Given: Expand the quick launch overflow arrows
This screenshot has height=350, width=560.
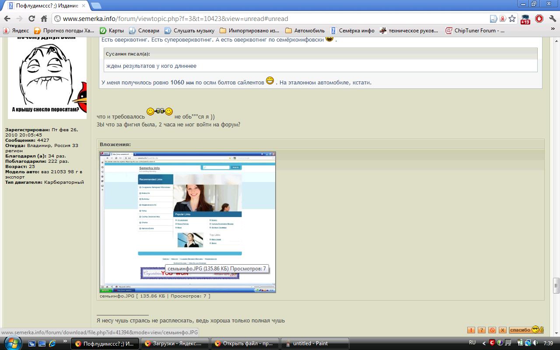Looking at the screenshot, I should (65, 341).
